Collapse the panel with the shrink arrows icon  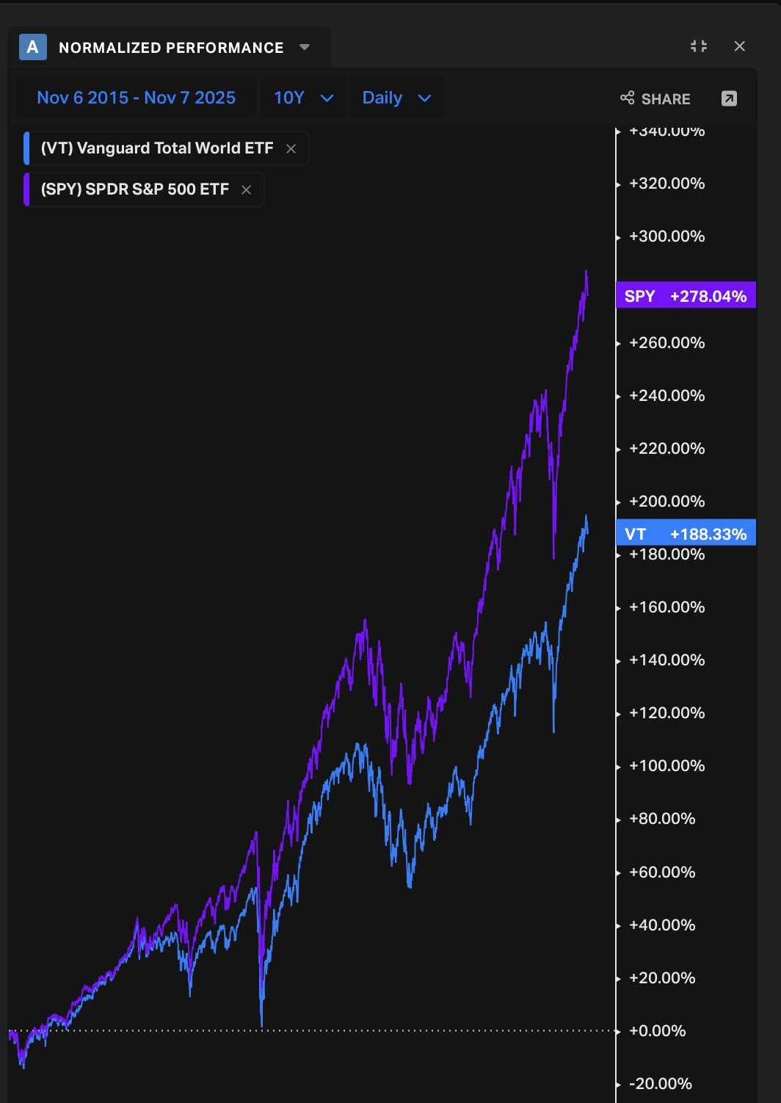[x=699, y=46]
